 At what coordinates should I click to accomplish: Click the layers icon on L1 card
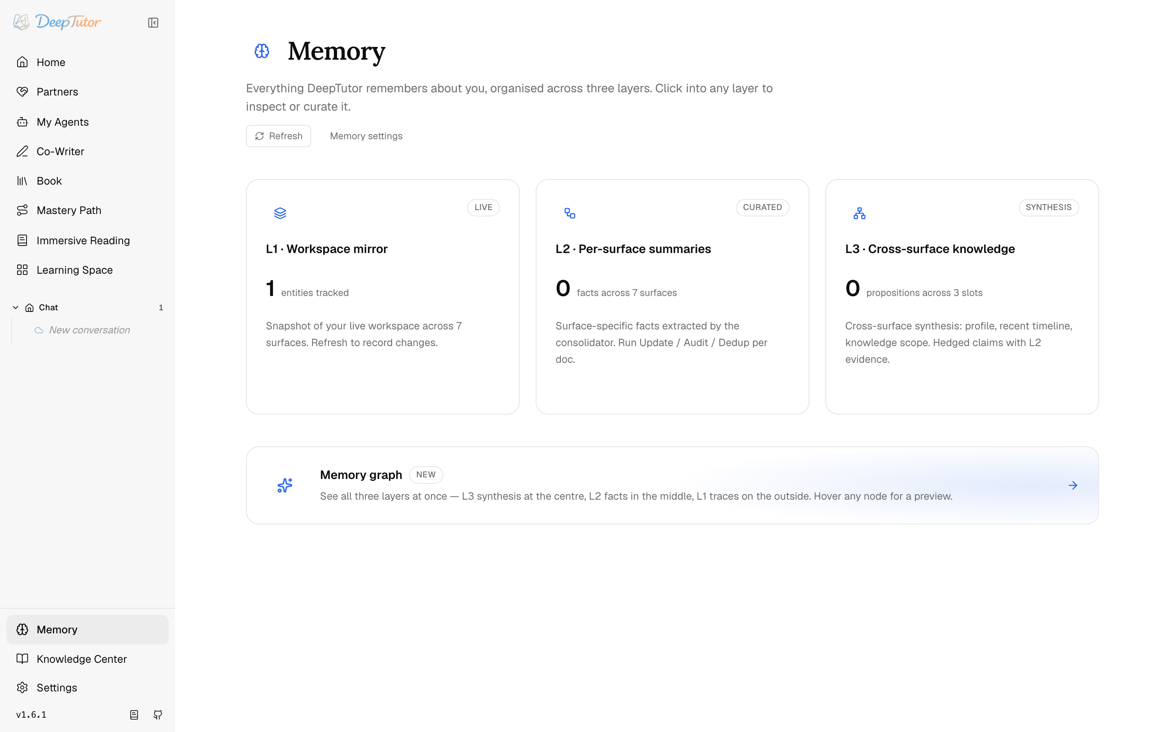pos(281,213)
